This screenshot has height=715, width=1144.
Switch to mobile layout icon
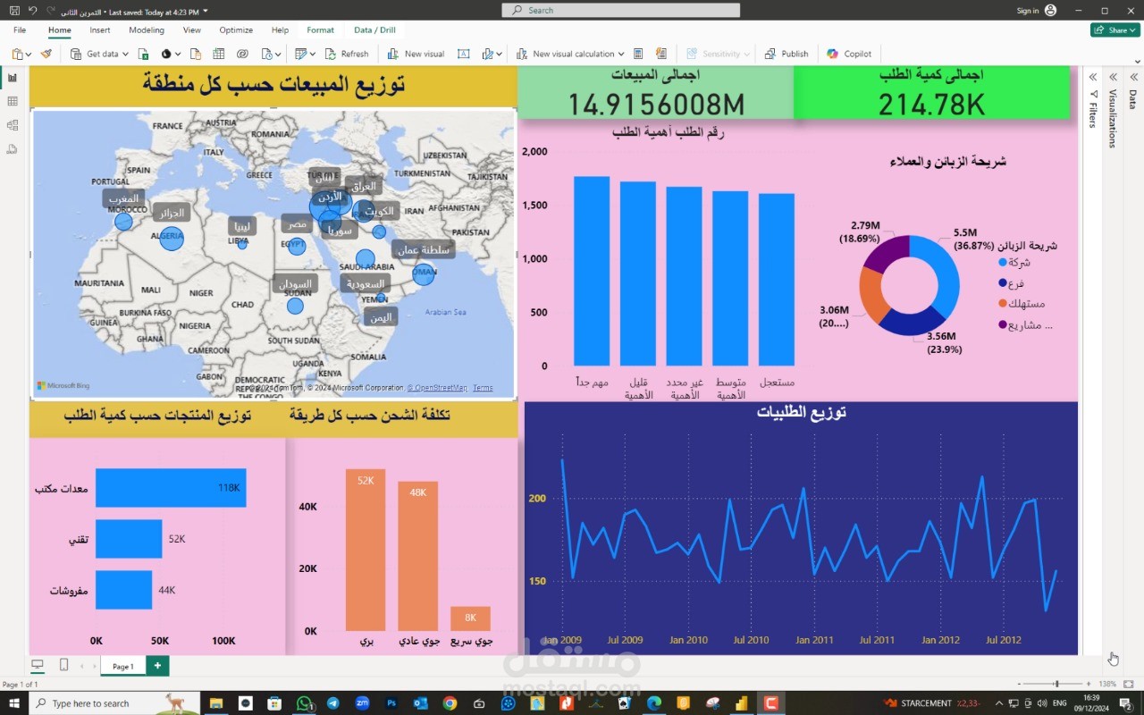63,665
